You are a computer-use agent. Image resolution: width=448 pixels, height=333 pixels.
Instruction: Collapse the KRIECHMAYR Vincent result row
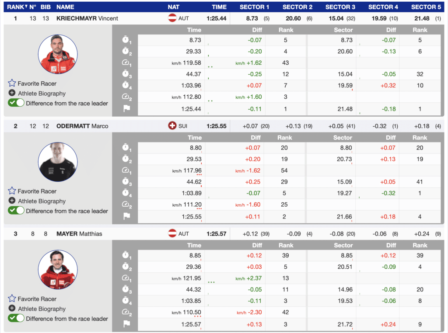pyautogui.click(x=87, y=18)
